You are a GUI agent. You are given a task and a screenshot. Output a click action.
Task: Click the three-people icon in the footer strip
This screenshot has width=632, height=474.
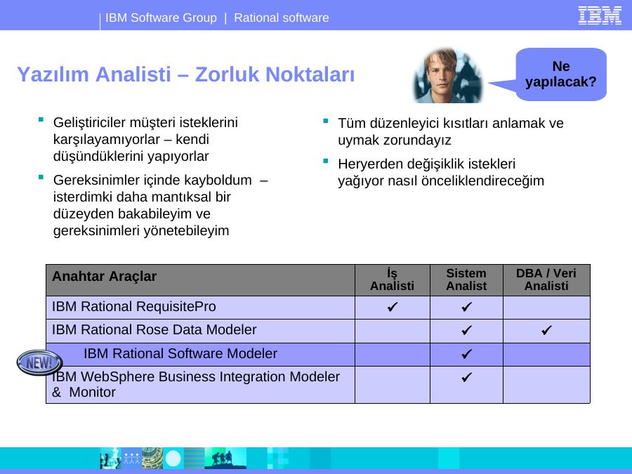(131, 459)
